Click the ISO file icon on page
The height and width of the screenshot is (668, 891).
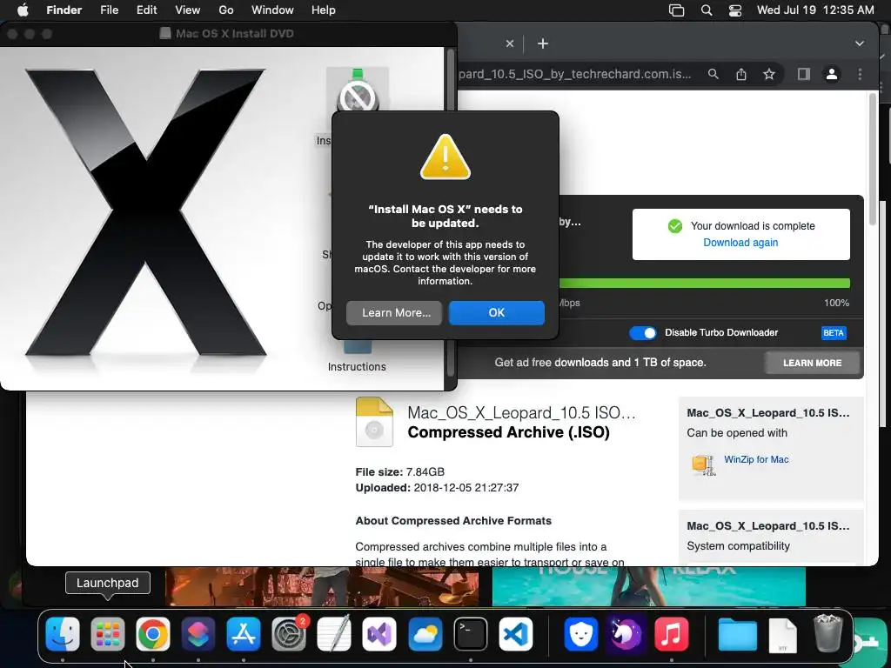[374, 422]
